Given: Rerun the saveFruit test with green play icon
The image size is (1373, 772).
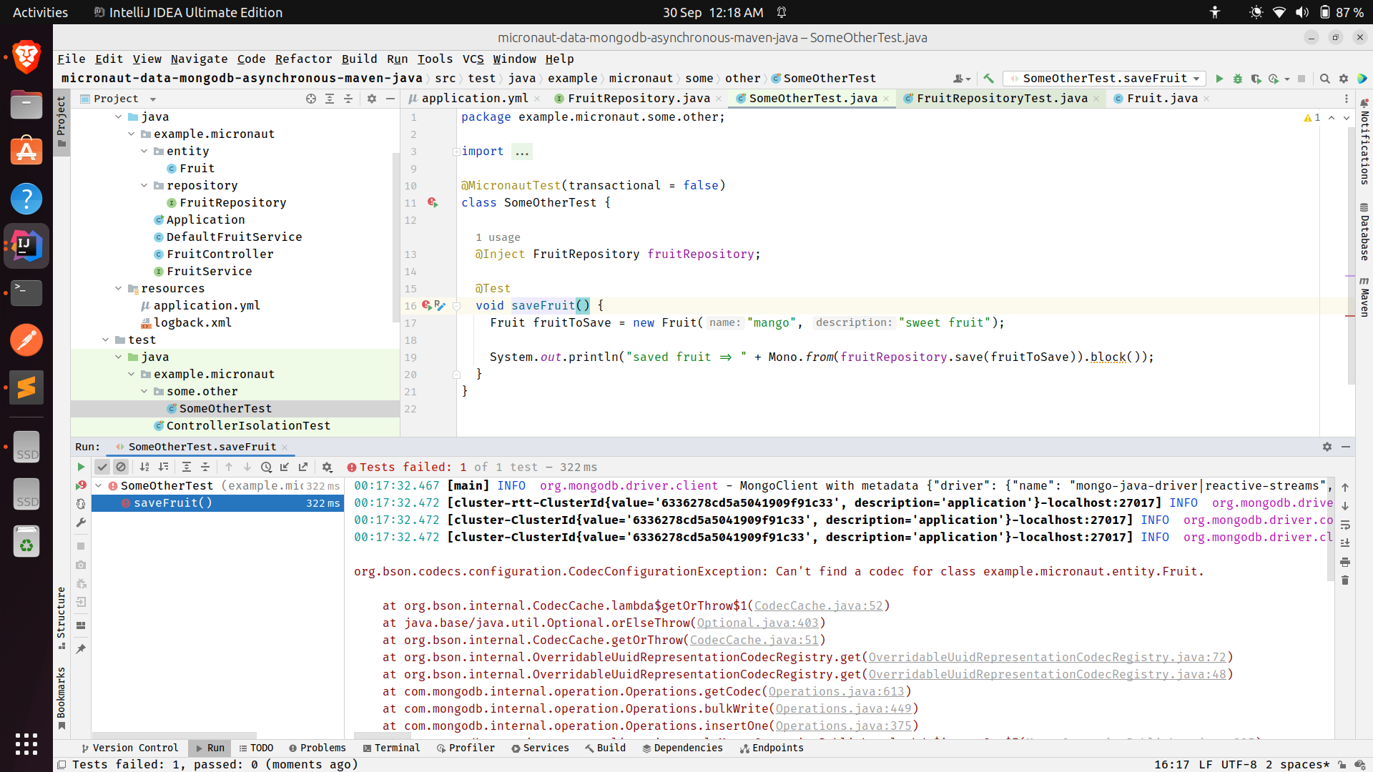Looking at the screenshot, I should coord(81,467).
